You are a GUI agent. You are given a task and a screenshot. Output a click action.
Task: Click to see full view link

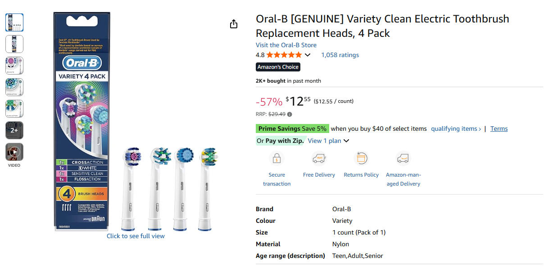coord(136,236)
